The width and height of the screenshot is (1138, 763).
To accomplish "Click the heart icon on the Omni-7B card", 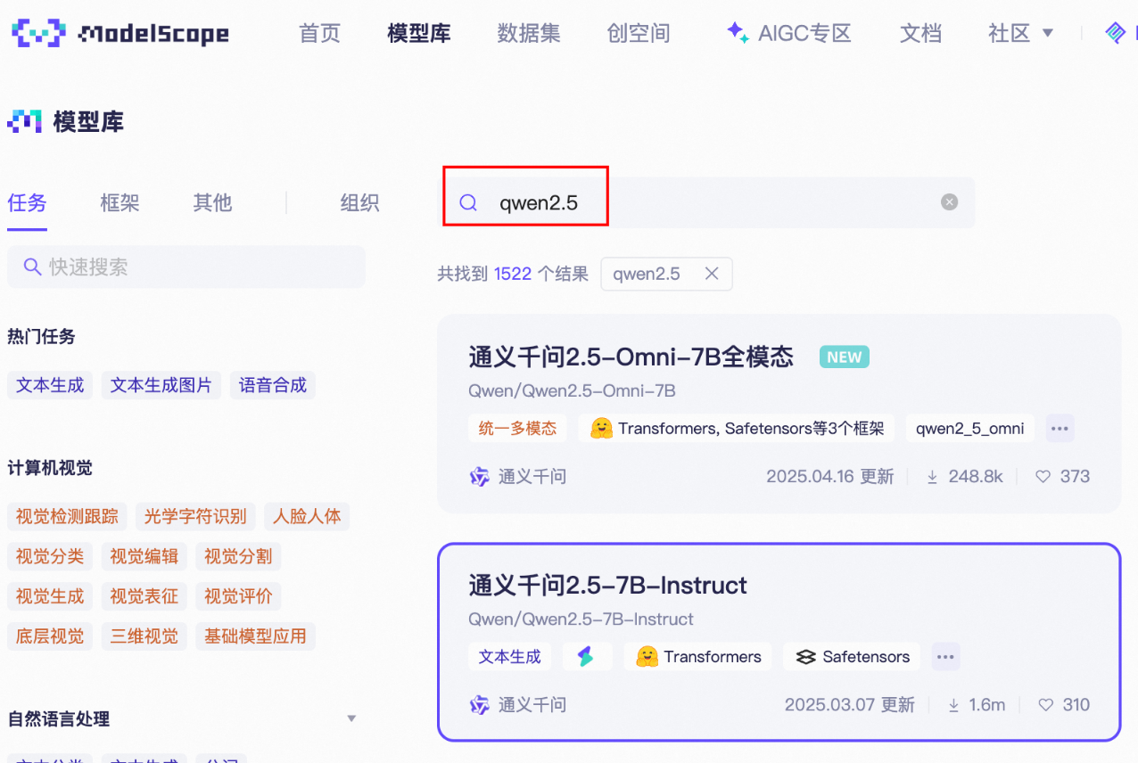I will tap(1043, 477).
